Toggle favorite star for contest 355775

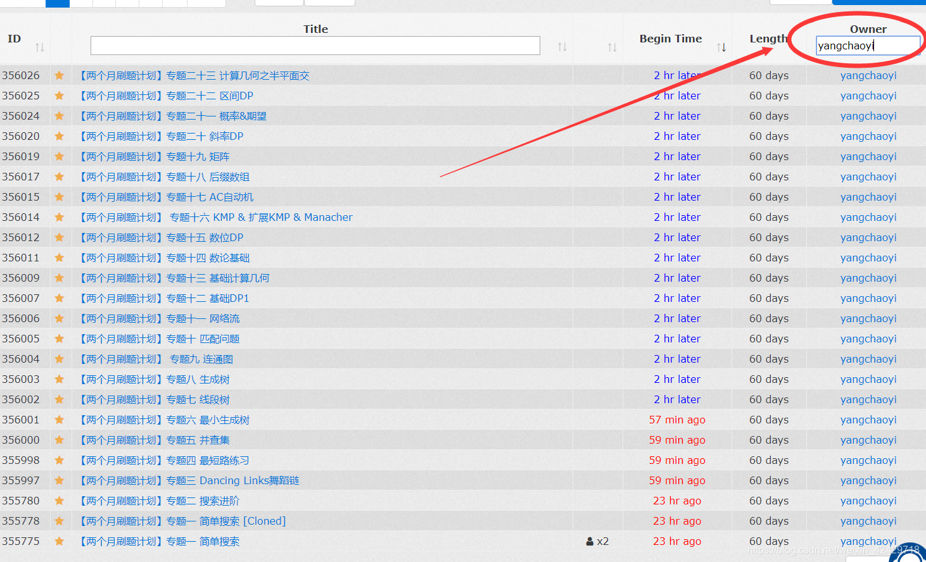point(60,541)
